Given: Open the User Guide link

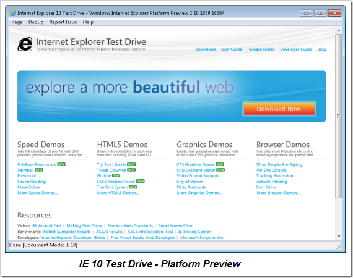Looking at the screenshot, I should tap(231, 49).
